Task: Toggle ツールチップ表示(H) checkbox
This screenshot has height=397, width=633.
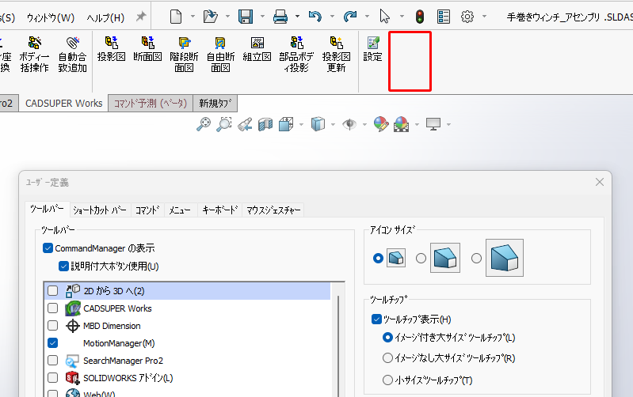Action: pos(376,319)
